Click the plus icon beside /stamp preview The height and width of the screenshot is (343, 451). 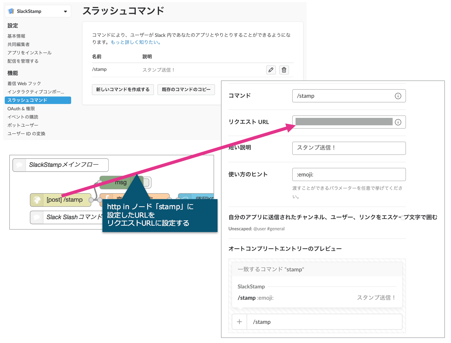tap(239, 322)
